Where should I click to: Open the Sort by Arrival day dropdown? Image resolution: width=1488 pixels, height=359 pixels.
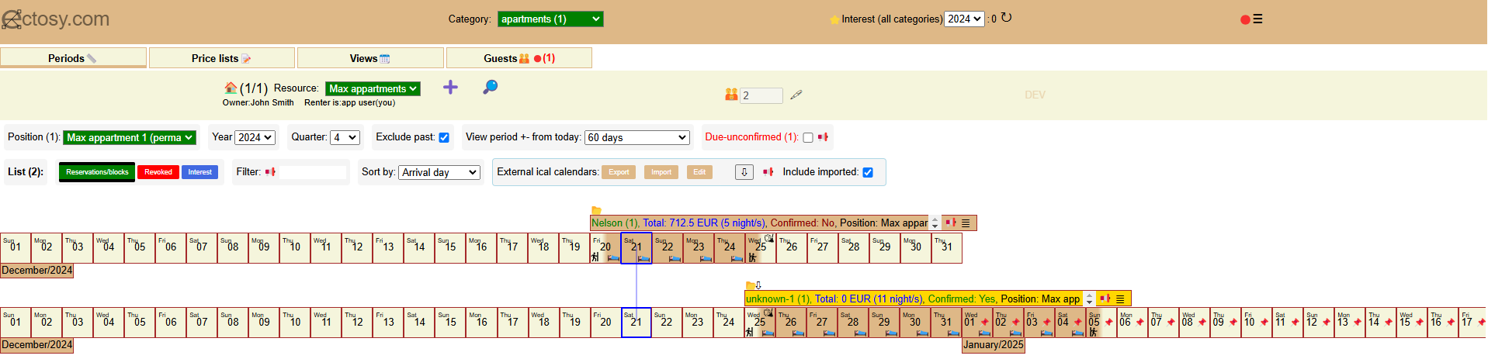(440, 173)
